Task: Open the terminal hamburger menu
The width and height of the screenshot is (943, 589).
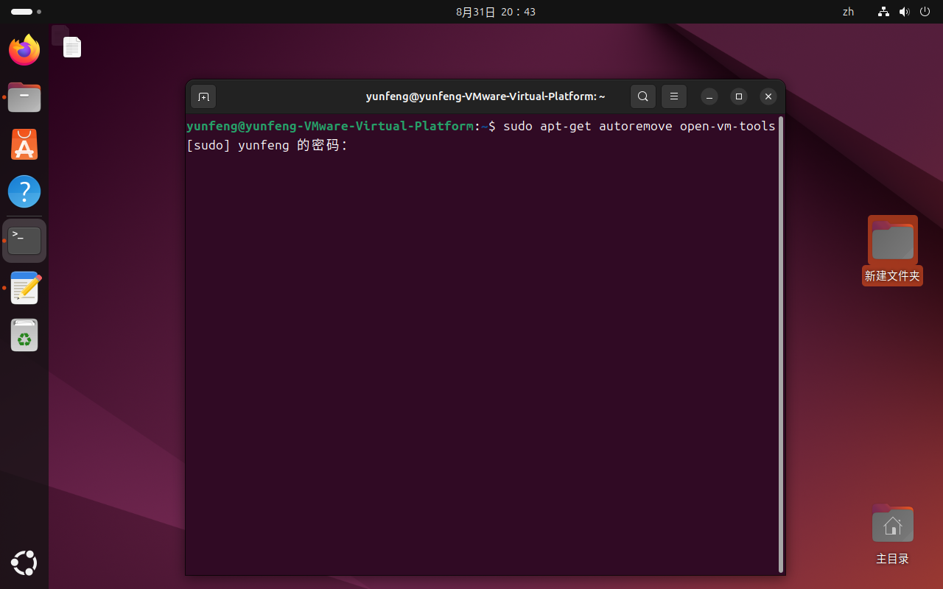Action: click(674, 96)
